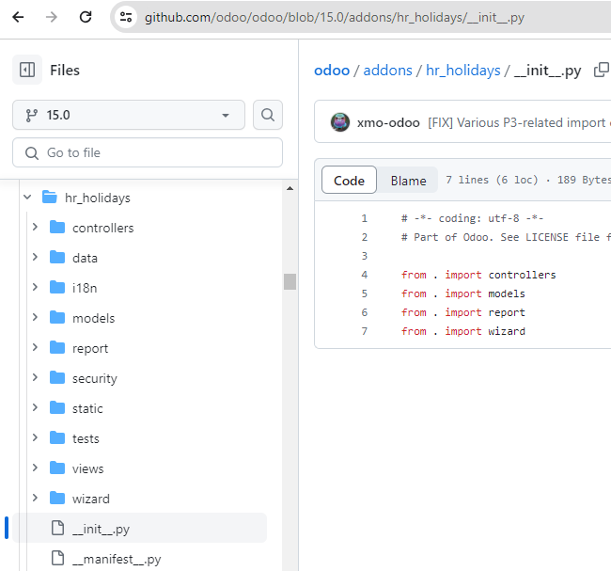Open the hr_holidays breadcrumb link

coord(462,71)
